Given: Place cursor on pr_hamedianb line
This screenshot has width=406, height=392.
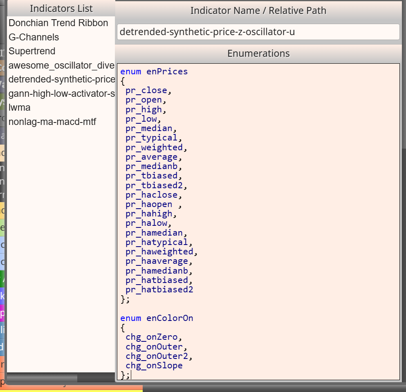Looking at the screenshot, I should [159, 271].
